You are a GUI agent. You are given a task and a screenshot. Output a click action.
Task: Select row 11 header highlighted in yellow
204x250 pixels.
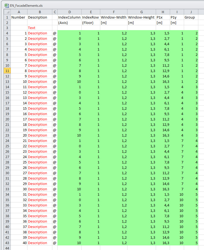tap(7, 71)
